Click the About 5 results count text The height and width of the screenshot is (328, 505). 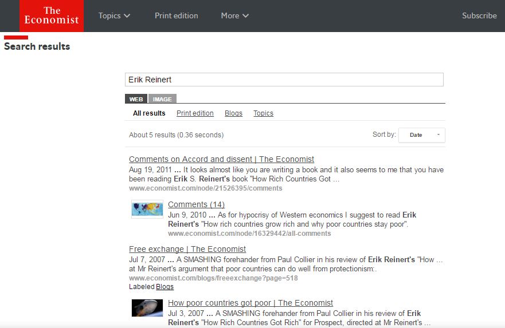click(x=176, y=135)
